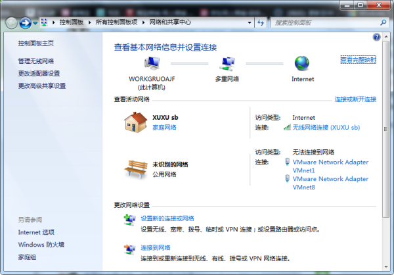Open 管理无线网络 in the sidebar
The width and height of the screenshot is (394, 275).
tap(36, 61)
